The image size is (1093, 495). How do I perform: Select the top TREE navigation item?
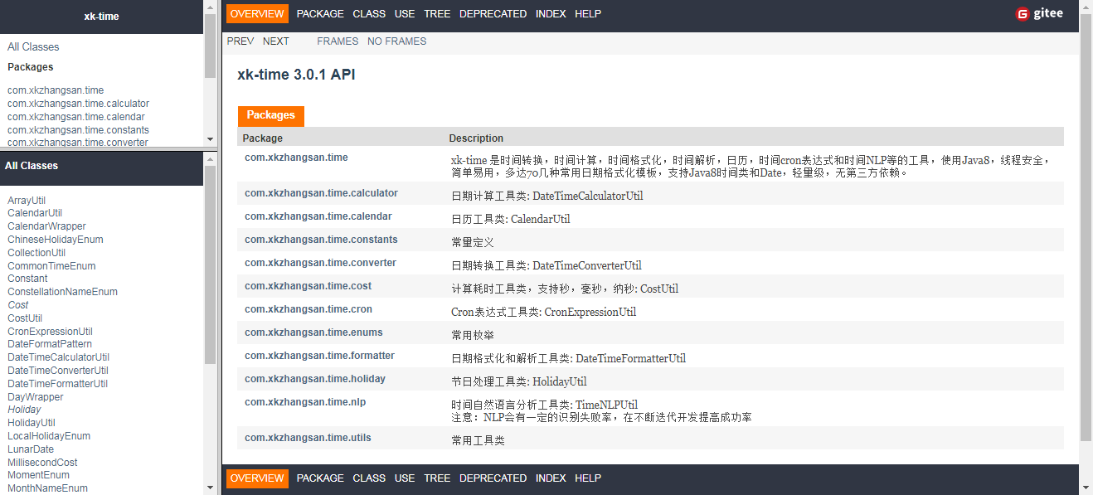coord(437,13)
